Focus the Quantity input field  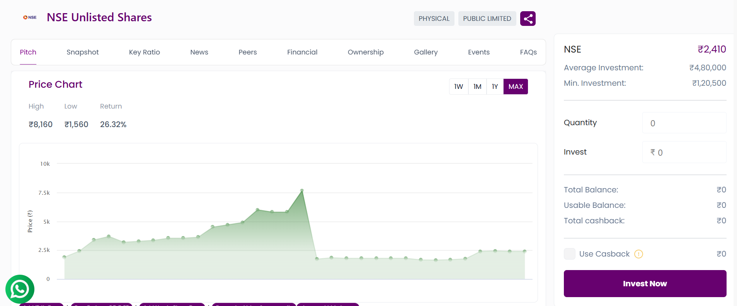click(x=684, y=123)
